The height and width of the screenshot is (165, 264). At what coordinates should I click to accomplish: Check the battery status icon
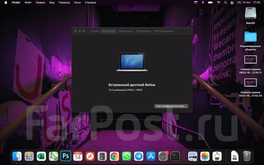[x=210, y=2]
